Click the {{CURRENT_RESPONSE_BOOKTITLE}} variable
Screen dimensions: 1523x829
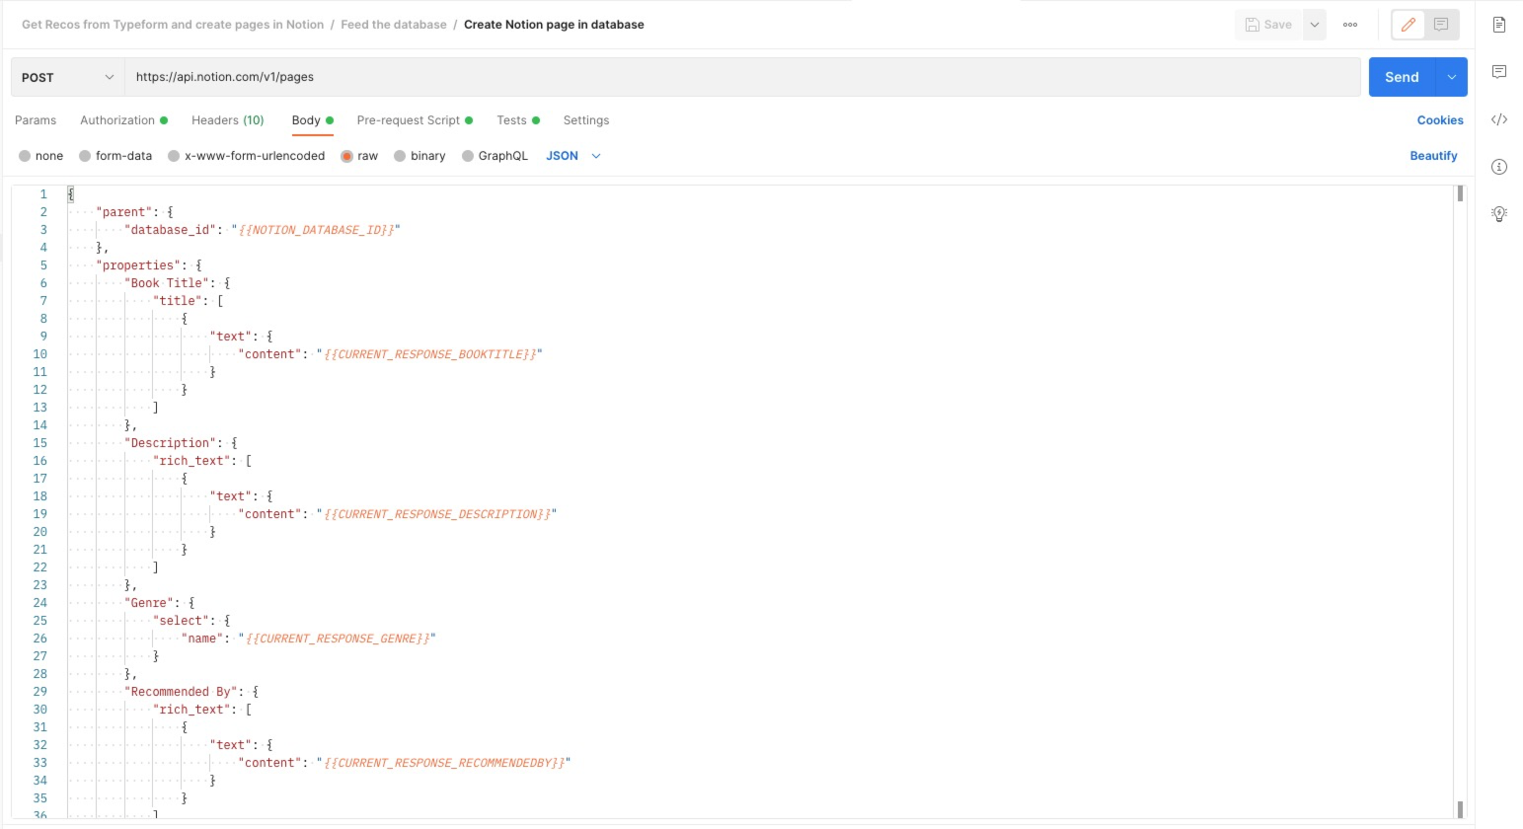click(x=429, y=354)
